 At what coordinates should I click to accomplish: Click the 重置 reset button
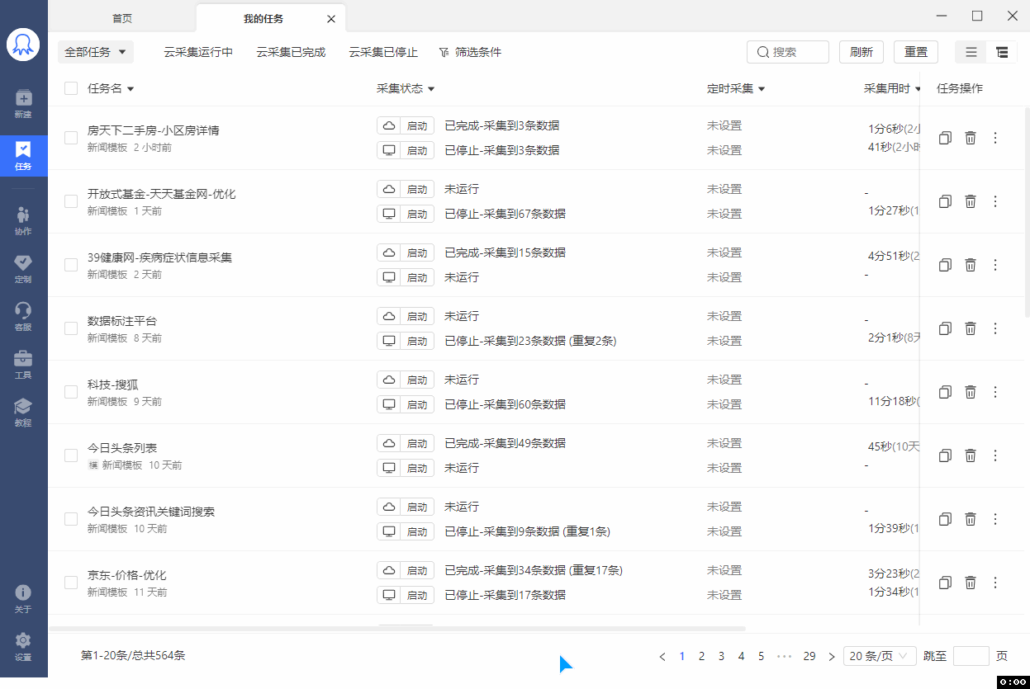click(x=916, y=52)
